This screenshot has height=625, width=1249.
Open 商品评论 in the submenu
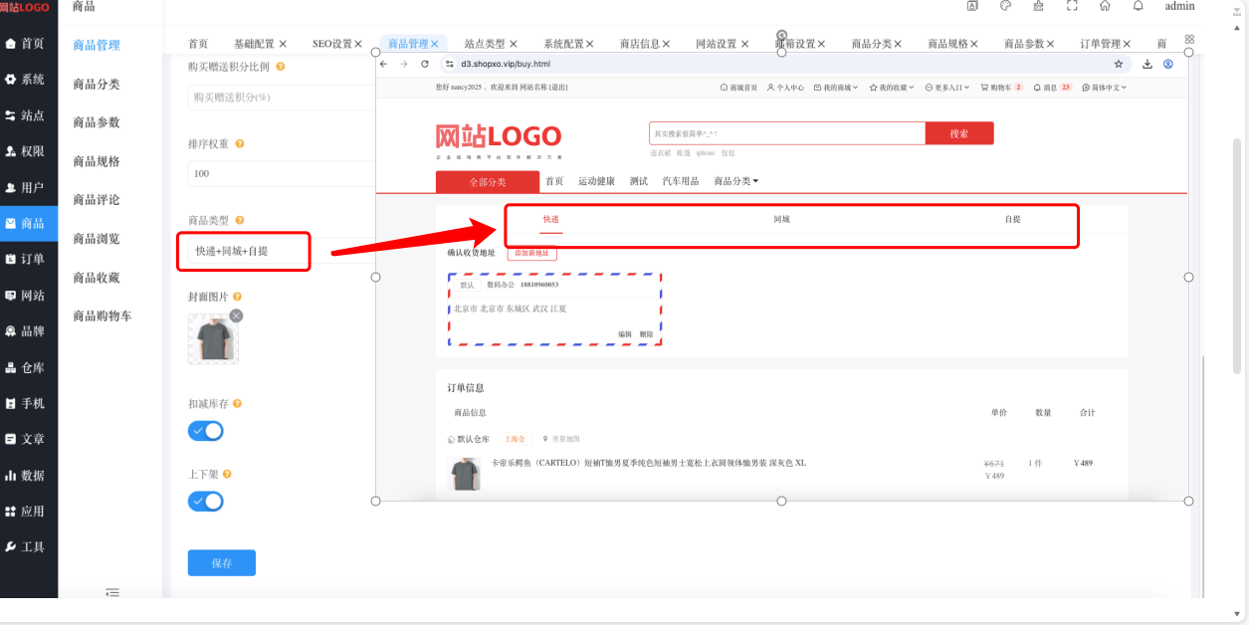[97, 200]
